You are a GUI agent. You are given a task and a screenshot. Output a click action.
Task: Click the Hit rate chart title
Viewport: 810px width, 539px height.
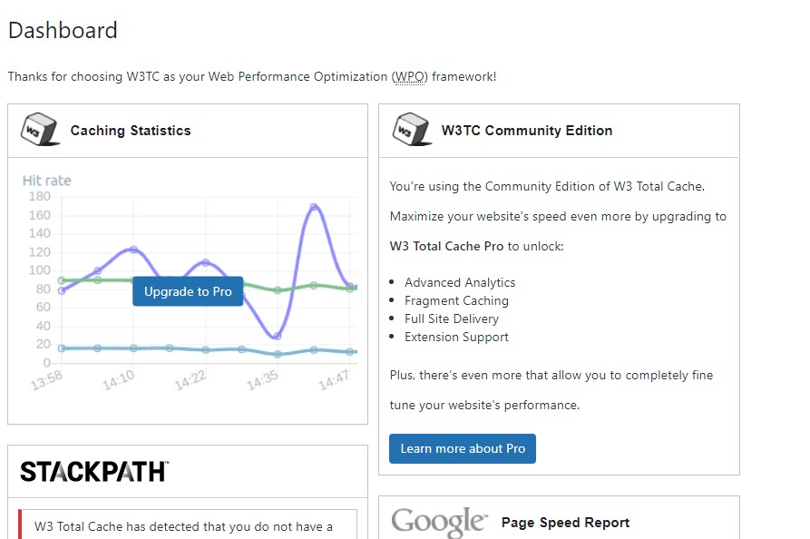pos(46,181)
